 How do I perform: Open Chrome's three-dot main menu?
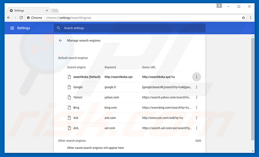pos(250,18)
